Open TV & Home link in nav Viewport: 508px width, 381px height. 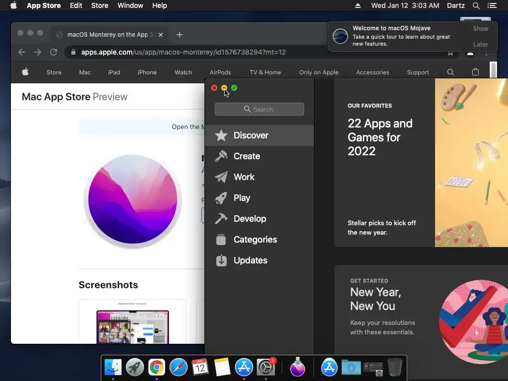(265, 72)
